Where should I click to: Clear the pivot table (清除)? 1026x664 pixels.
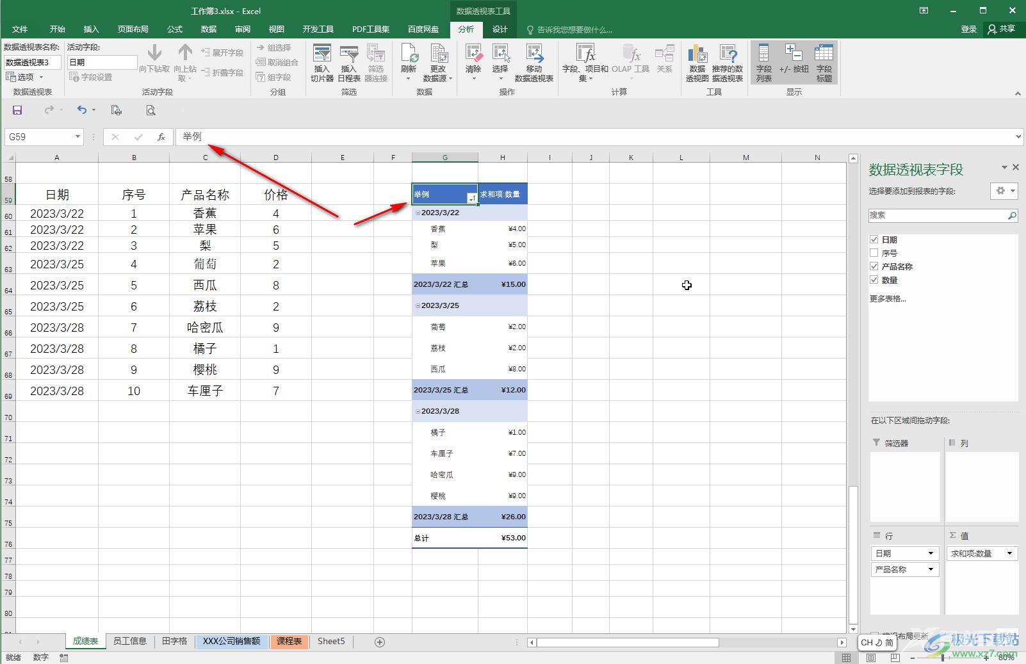click(473, 63)
